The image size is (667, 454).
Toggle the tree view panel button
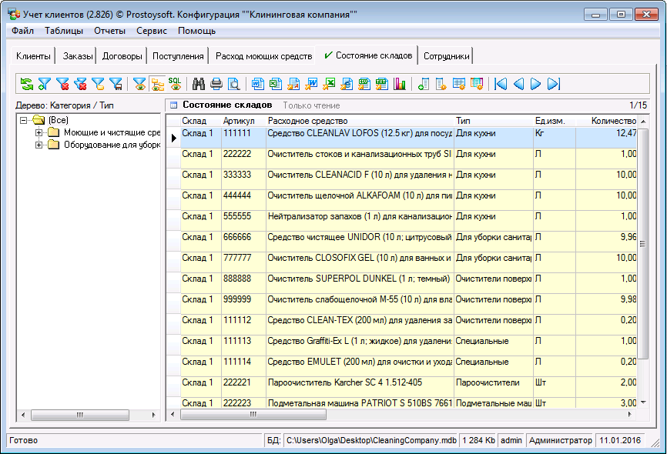[x=158, y=84]
